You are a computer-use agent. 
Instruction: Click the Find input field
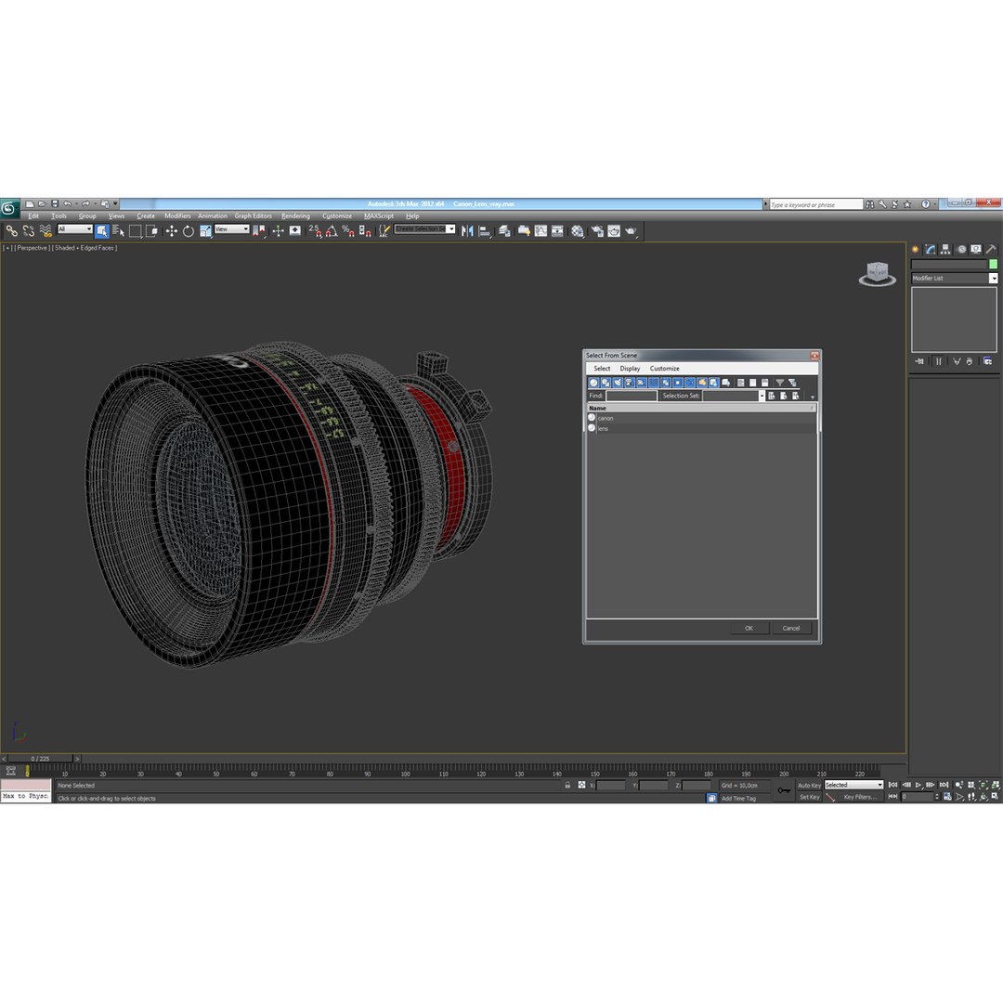coord(632,396)
